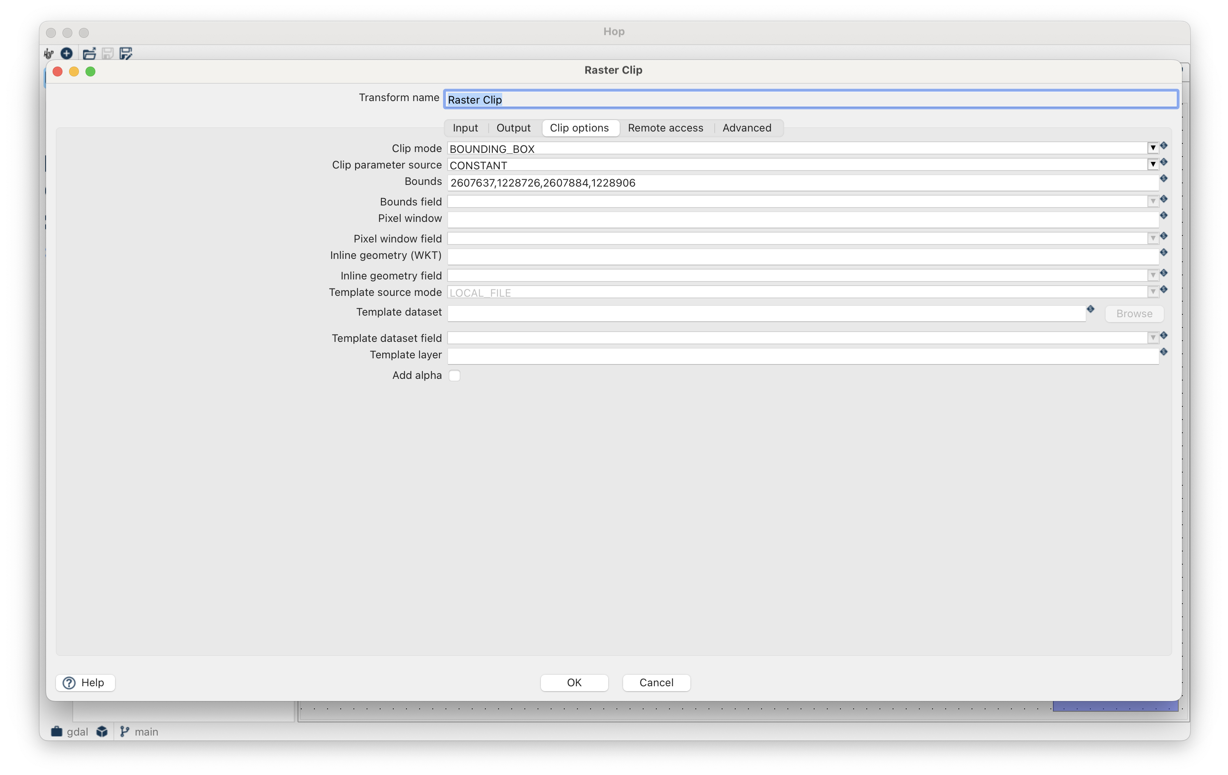Click variable diamond icon beside Clip mode

tap(1163, 146)
